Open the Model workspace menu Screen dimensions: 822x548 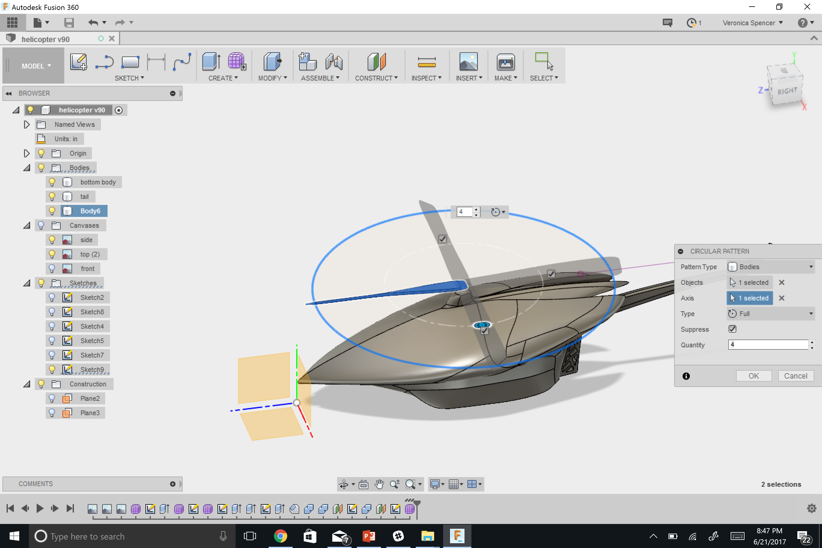(34, 66)
